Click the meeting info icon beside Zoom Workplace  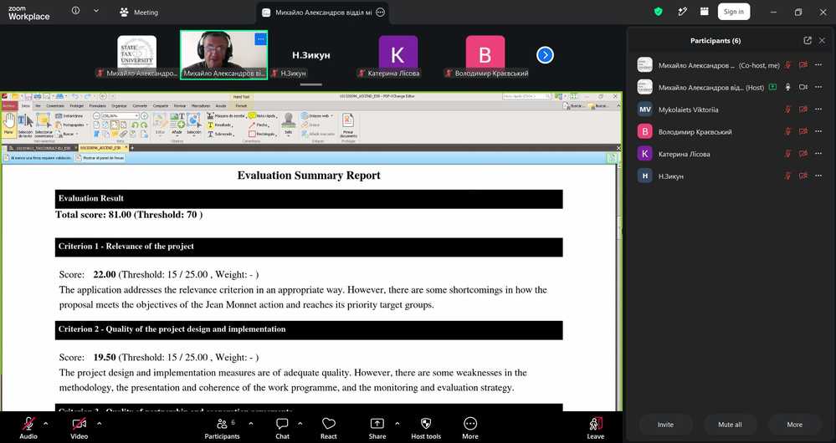click(x=75, y=11)
